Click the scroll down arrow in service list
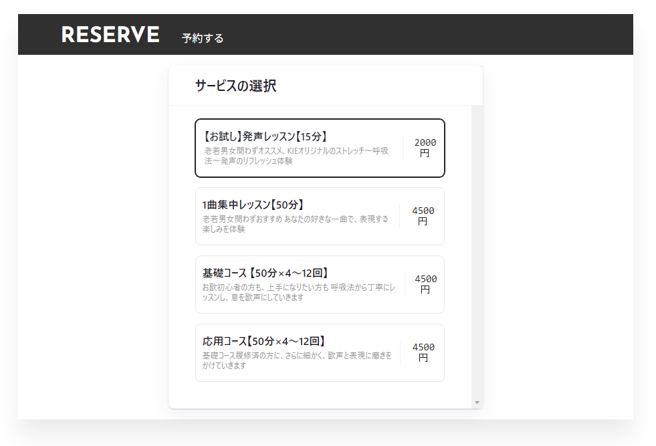The height and width of the screenshot is (446, 656). (x=477, y=403)
